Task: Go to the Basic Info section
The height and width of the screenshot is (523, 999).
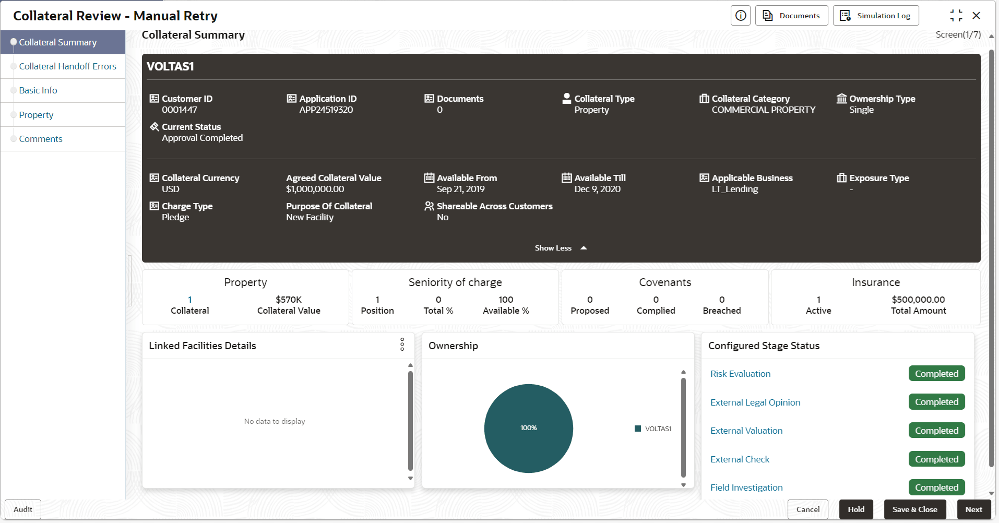Action: click(38, 90)
